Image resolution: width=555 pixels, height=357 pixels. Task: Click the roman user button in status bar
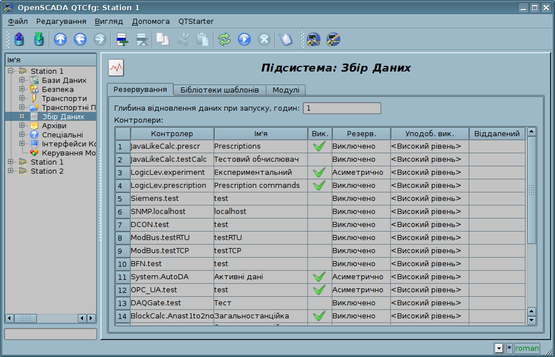tap(527, 348)
